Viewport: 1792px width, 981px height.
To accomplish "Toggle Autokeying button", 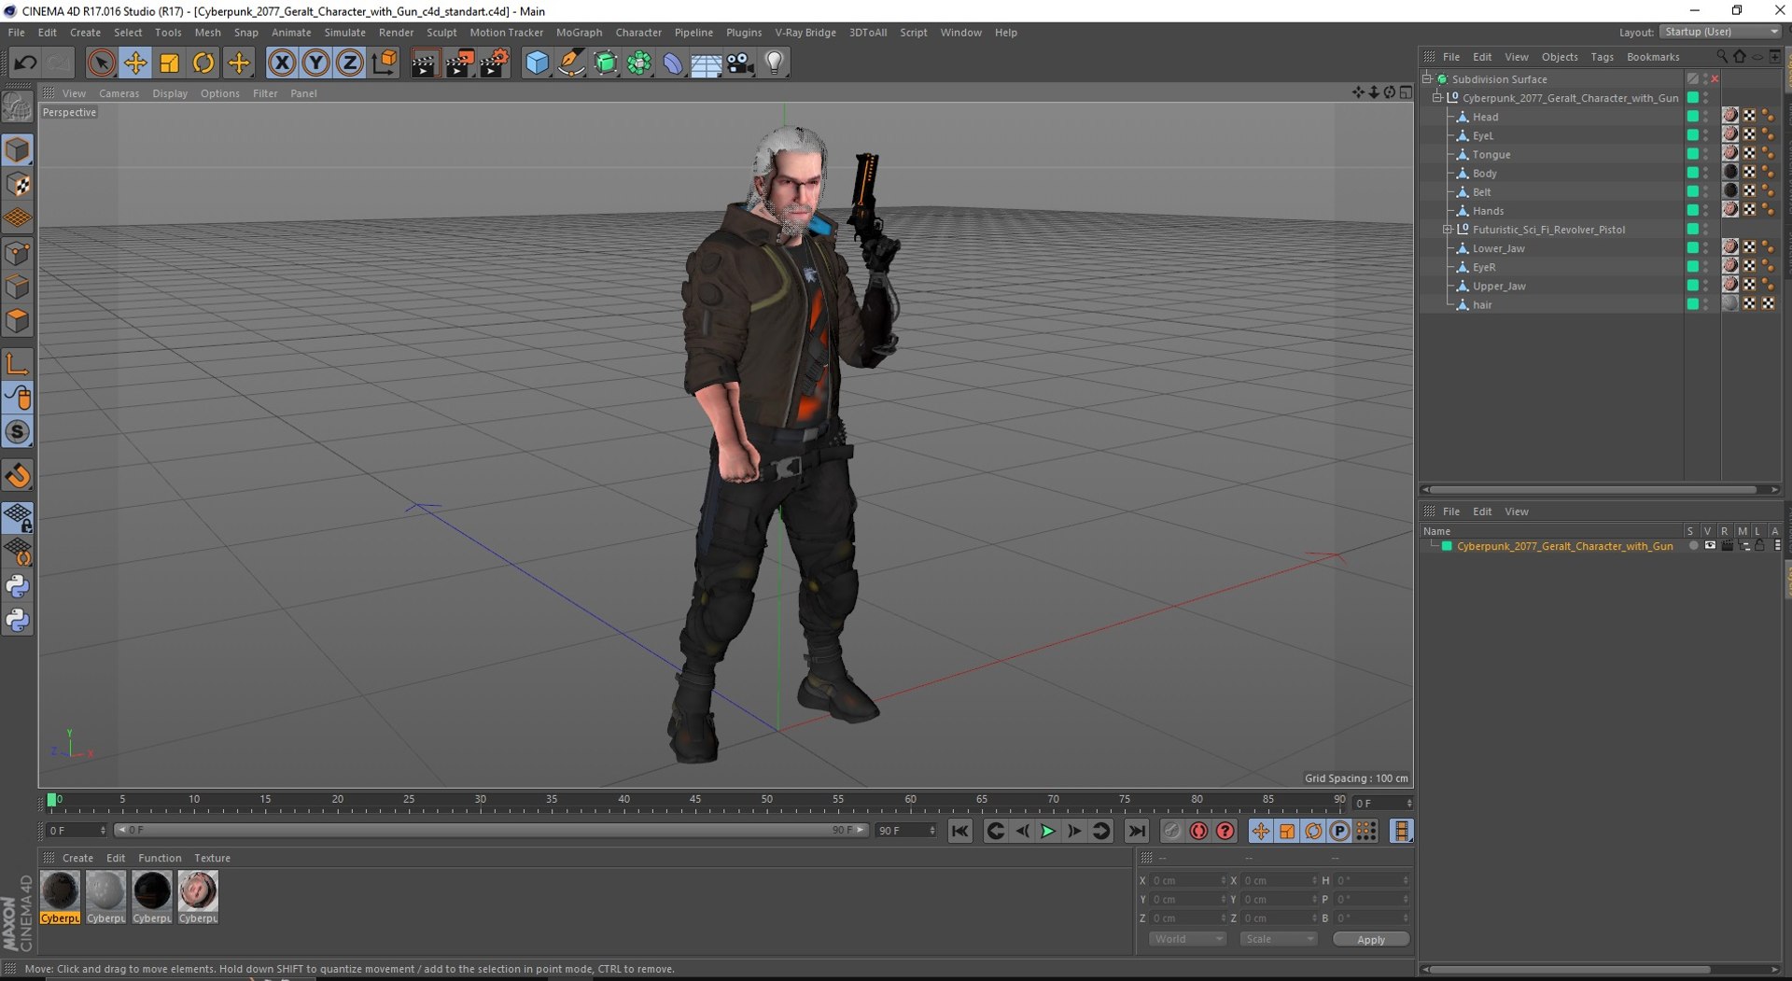I will (x=1198, y=831).
